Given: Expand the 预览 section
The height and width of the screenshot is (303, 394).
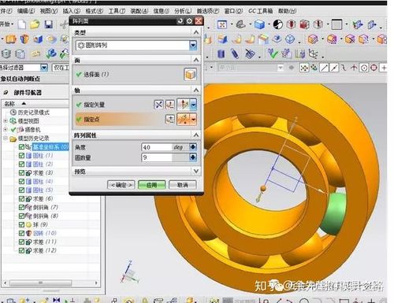Looking at the screenshot, I should coord(196,172).
